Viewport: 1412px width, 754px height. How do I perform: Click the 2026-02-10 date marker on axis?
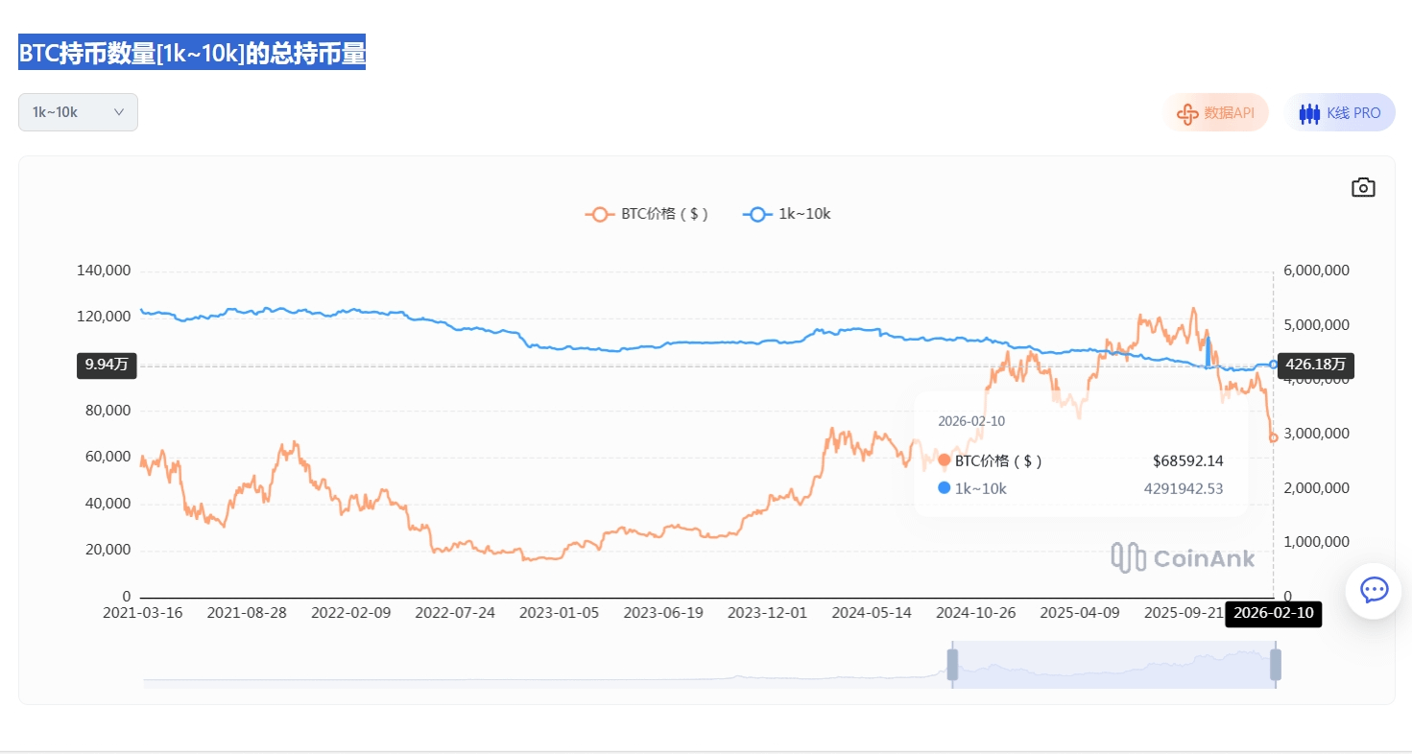1273,613
